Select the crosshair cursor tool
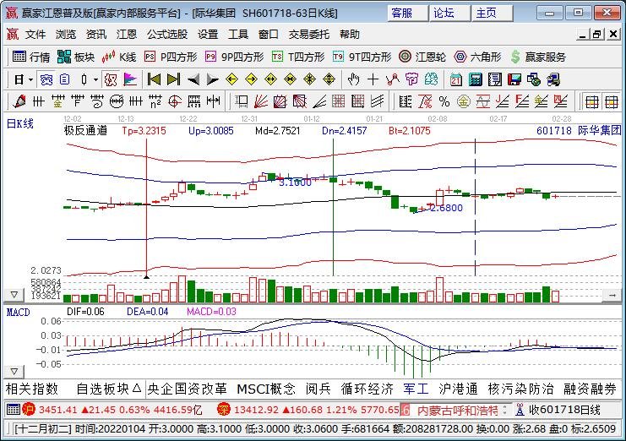Image resolution: width=626 pixels, height=441 pixels. pyautogui.click(x=373, y=79)
